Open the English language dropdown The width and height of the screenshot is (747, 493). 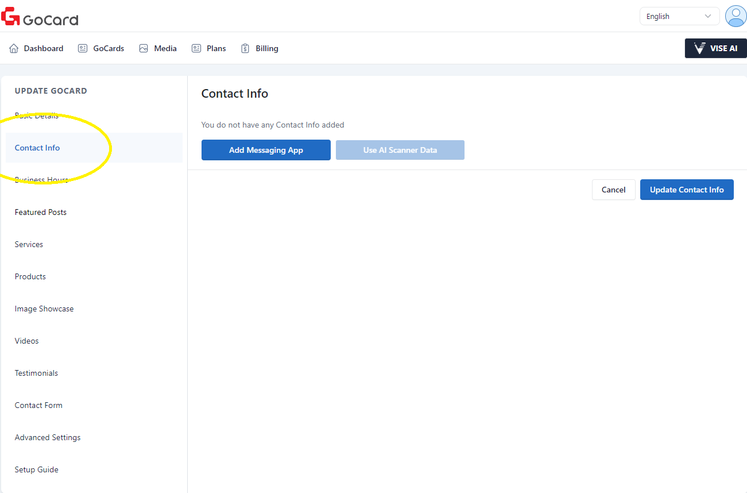tap(679, 16)
